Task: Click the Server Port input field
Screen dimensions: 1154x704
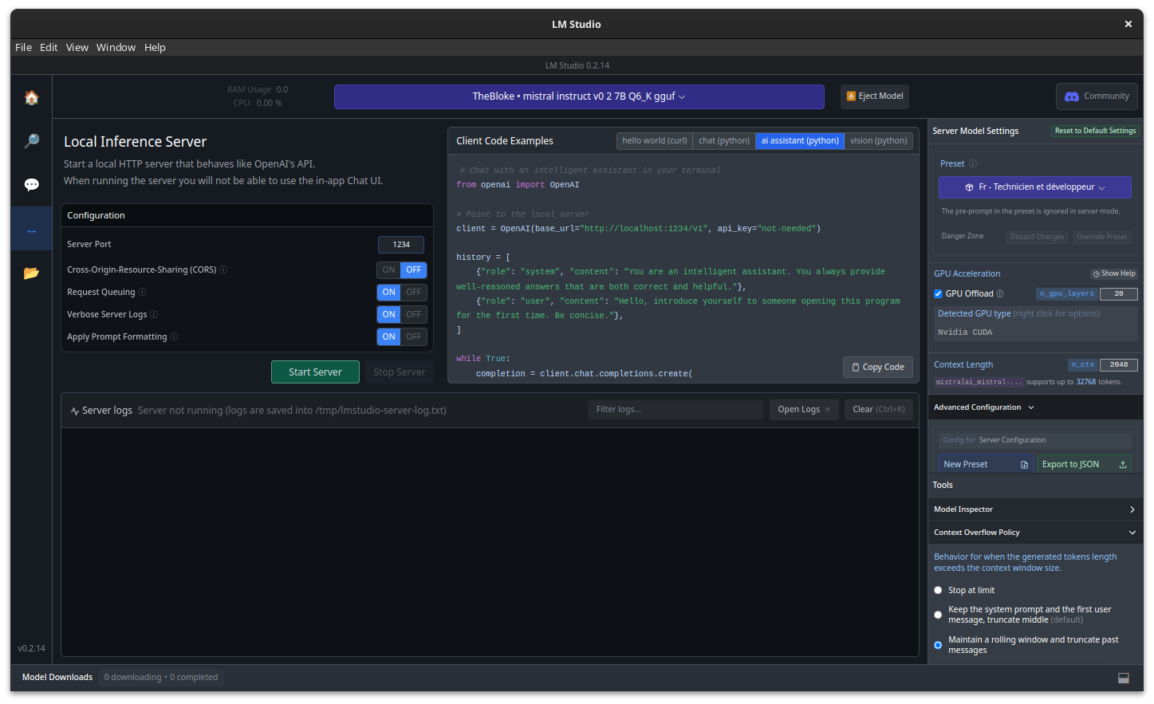Action: tap(401, 245)
